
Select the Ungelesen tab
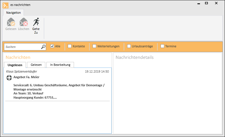tap(15, 65)
